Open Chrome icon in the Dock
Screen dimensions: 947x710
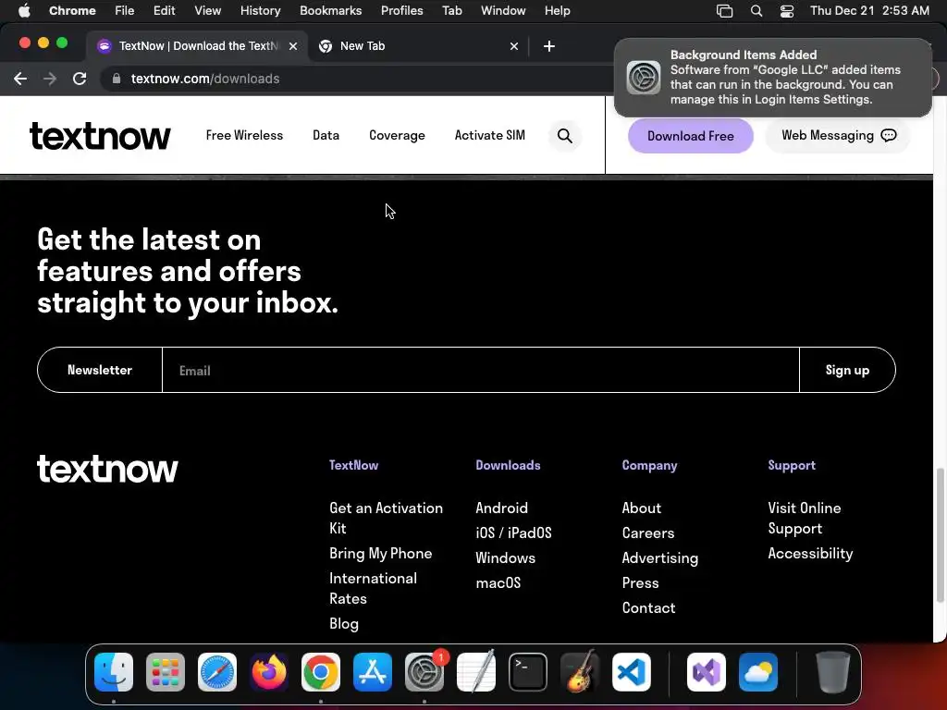(x=321, y=672)
